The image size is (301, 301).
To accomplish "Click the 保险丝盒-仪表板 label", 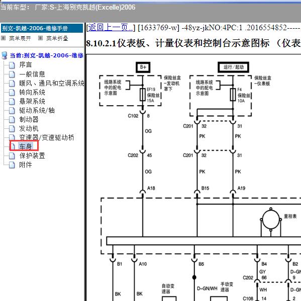I will (263, 81).
